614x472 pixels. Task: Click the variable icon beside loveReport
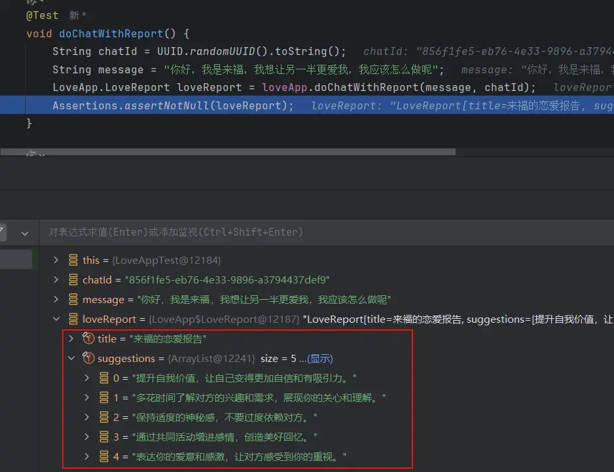(73, 319)
